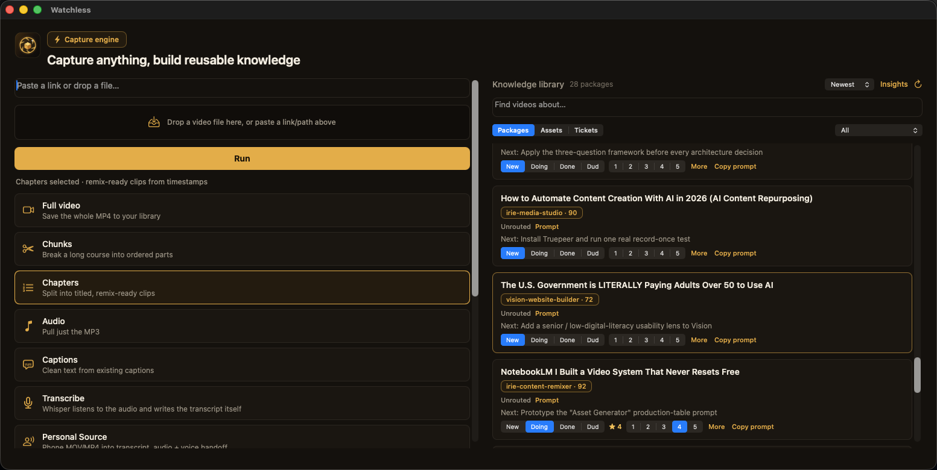Set status New on three-question framework card

click(x=513, y=166)
